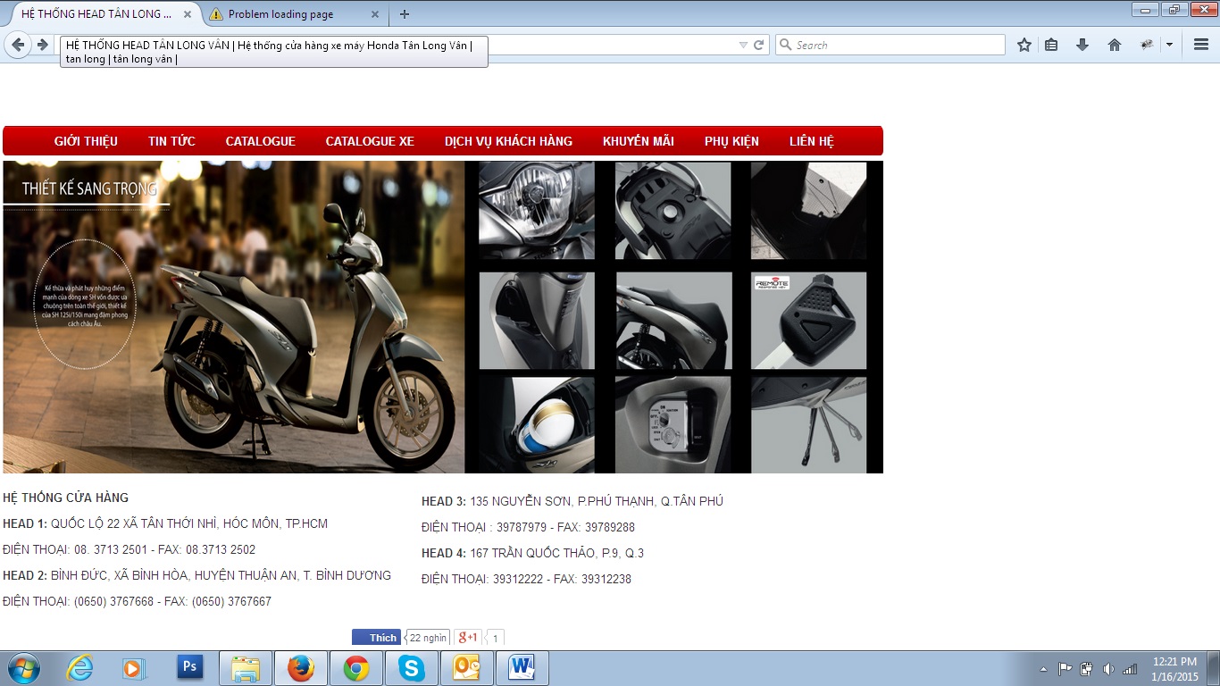
Task: Show hidden system tray icons arrow
Action: pyautogui.click(x=1043, y=669)
